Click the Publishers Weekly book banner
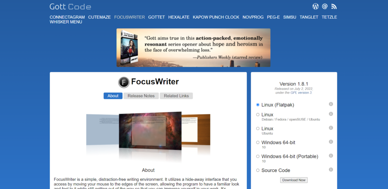 pos(193,48)
